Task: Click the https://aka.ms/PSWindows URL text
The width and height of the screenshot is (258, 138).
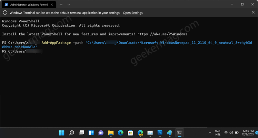Action: [x=163, y=34]
